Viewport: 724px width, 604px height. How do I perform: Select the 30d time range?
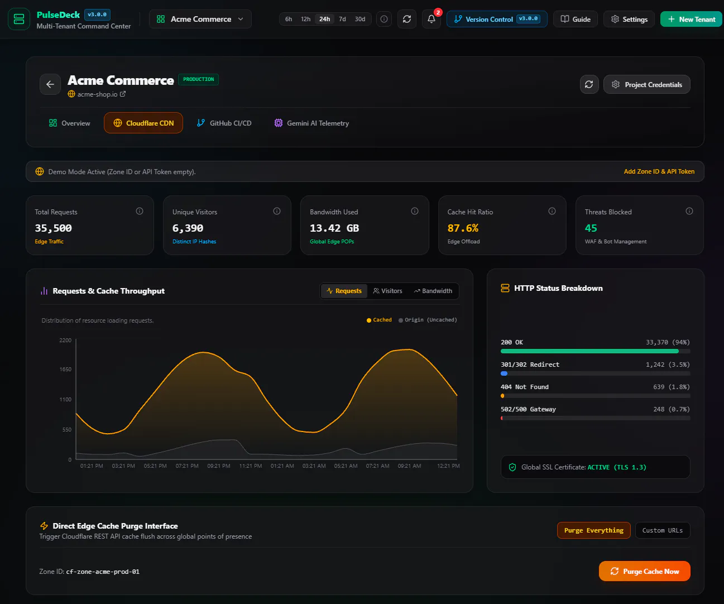click(360, 19)
